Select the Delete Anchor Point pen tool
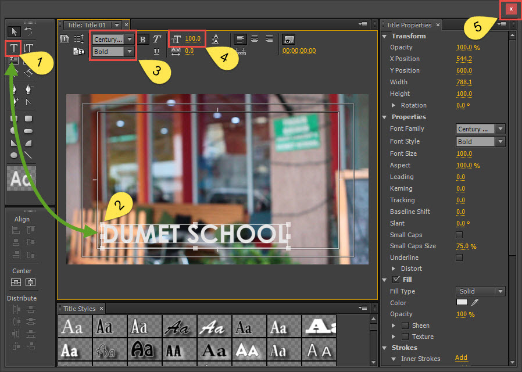522x372 pixels. (x=29, y=89)
